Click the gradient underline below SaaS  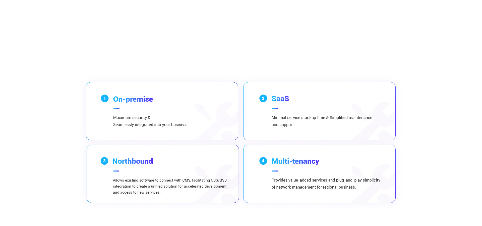tap(275, 108)
